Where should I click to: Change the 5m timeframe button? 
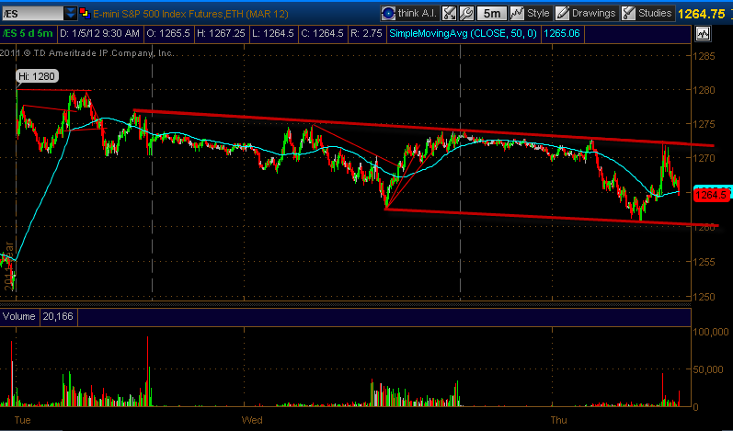click(x=491, y=13)
